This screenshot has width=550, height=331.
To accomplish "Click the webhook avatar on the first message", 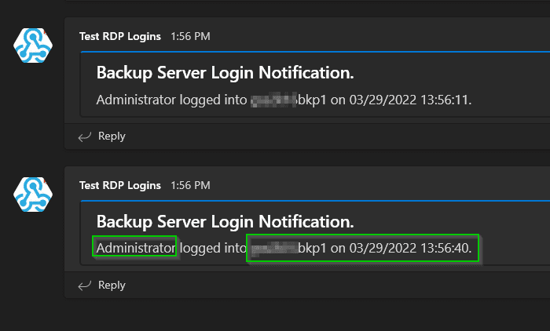I will [33, 45].
